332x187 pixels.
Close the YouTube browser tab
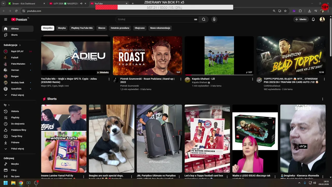(127, 4)
